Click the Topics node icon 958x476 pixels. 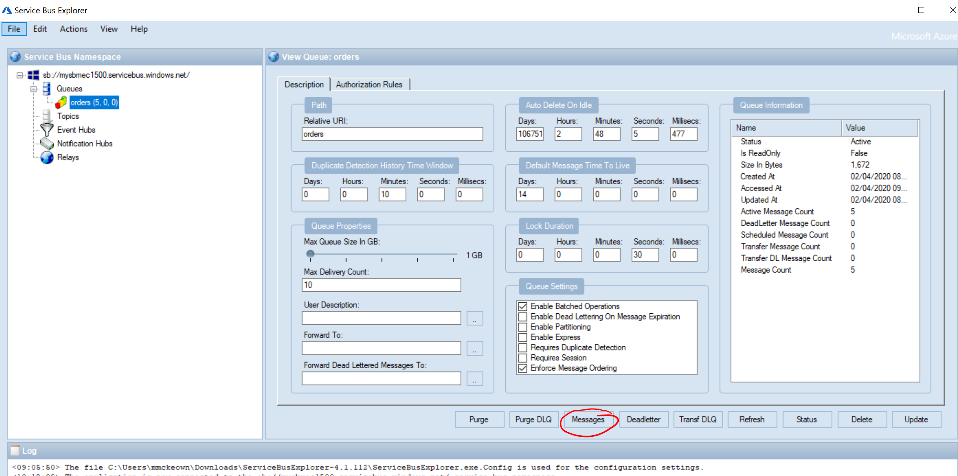47,116
